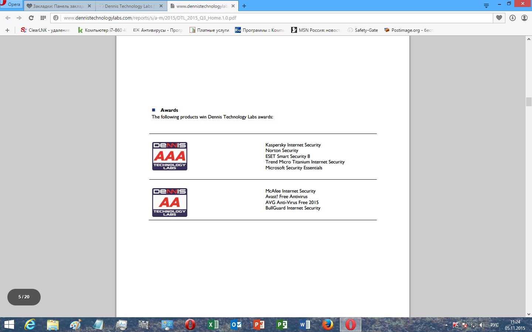Open Word from taskbar

(x=305, y=325)
